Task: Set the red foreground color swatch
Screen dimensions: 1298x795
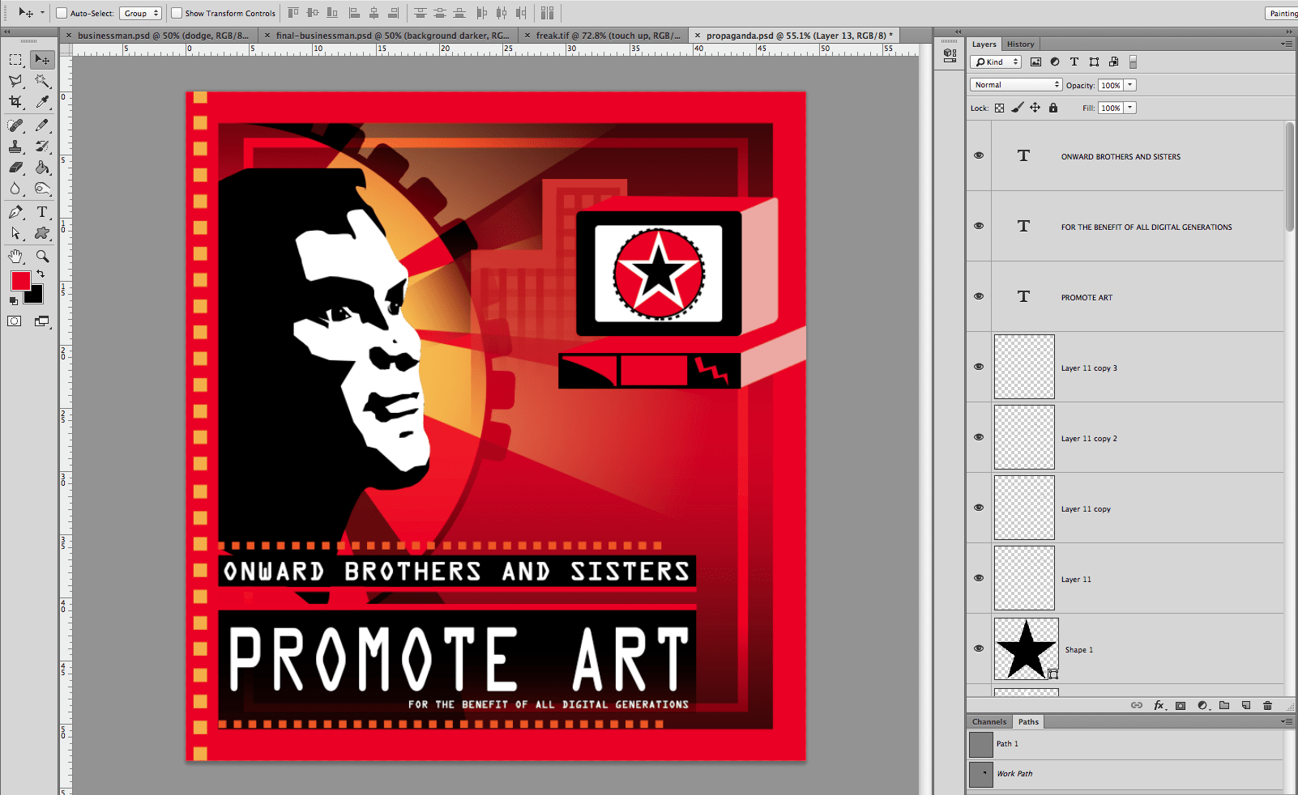Action: [20, 280]
